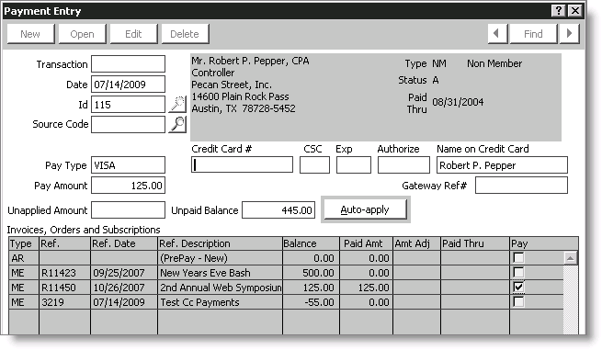Click the Id field containing 115

coord(129,105)
